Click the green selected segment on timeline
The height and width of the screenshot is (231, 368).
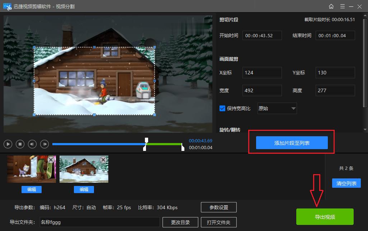[164, 144]
